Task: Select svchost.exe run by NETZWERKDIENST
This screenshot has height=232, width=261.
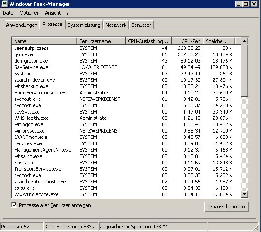Action: pyautogui.click(x=126, y=99)
